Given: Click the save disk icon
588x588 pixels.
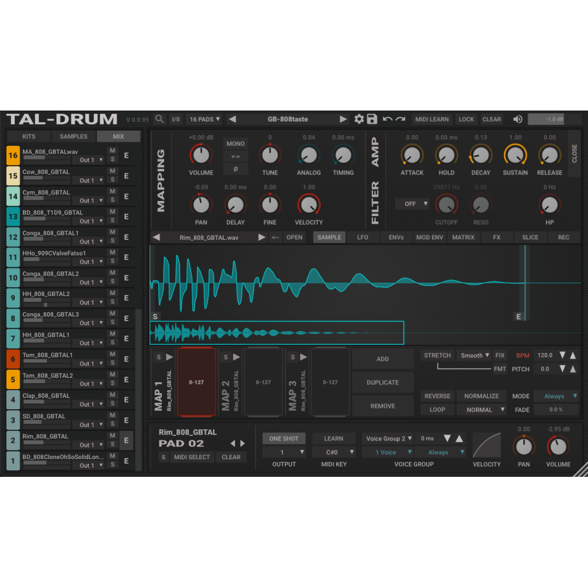Looking at the screenshot, I should pos(372,119).
